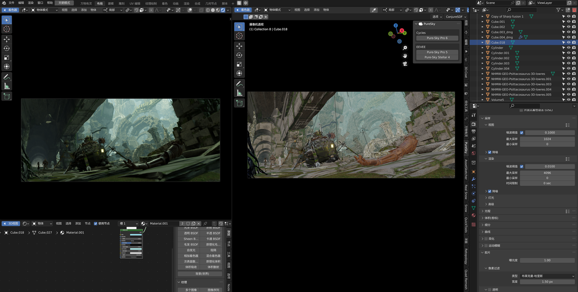Select rendered viewport shading in left viewport header
This screenshot has width=578, height=292.
pyautogui.click(x=223, y=10)
